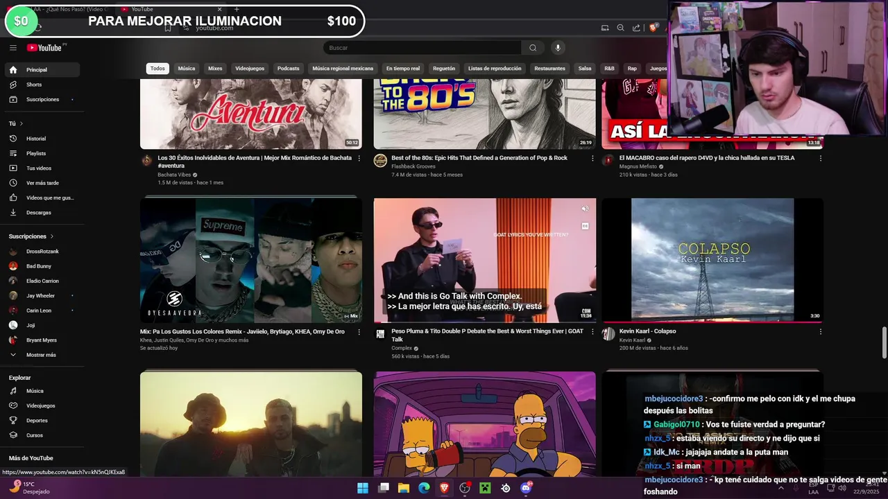Select the Mixes filter chip
The width and height of the screenshot is (888, 499).
[x=215, y=69]
